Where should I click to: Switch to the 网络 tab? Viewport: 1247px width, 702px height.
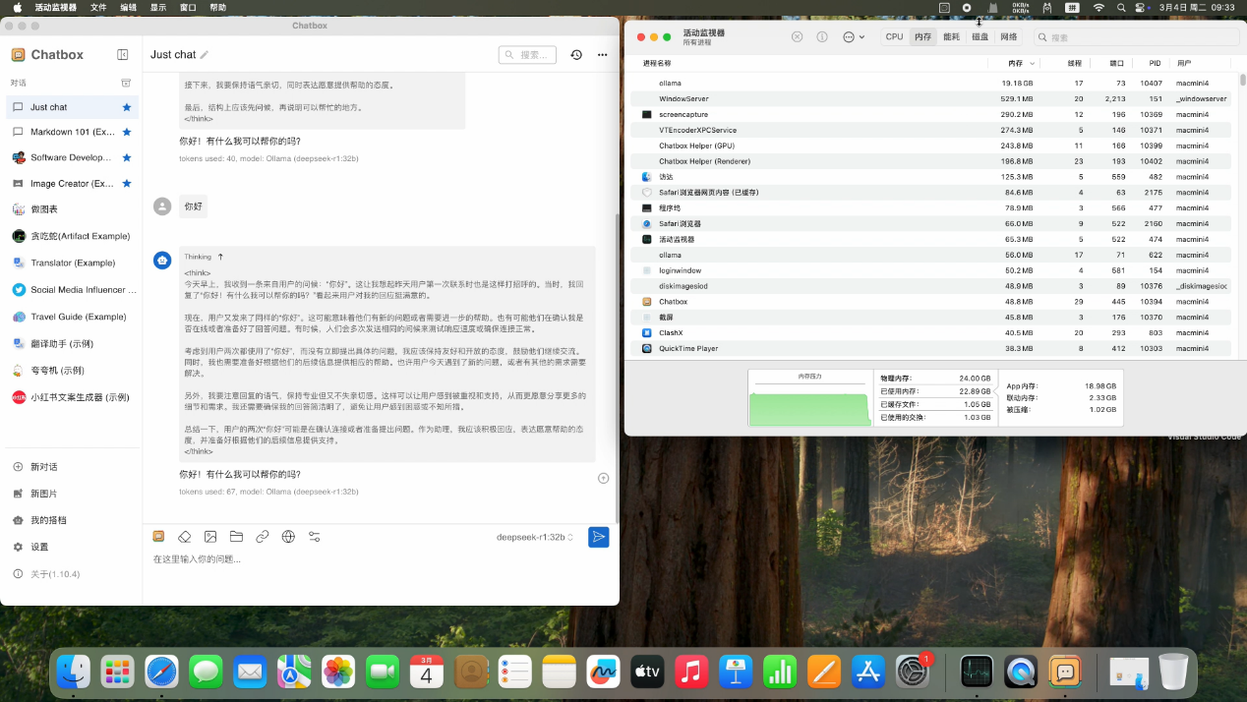coord(1009,36)
